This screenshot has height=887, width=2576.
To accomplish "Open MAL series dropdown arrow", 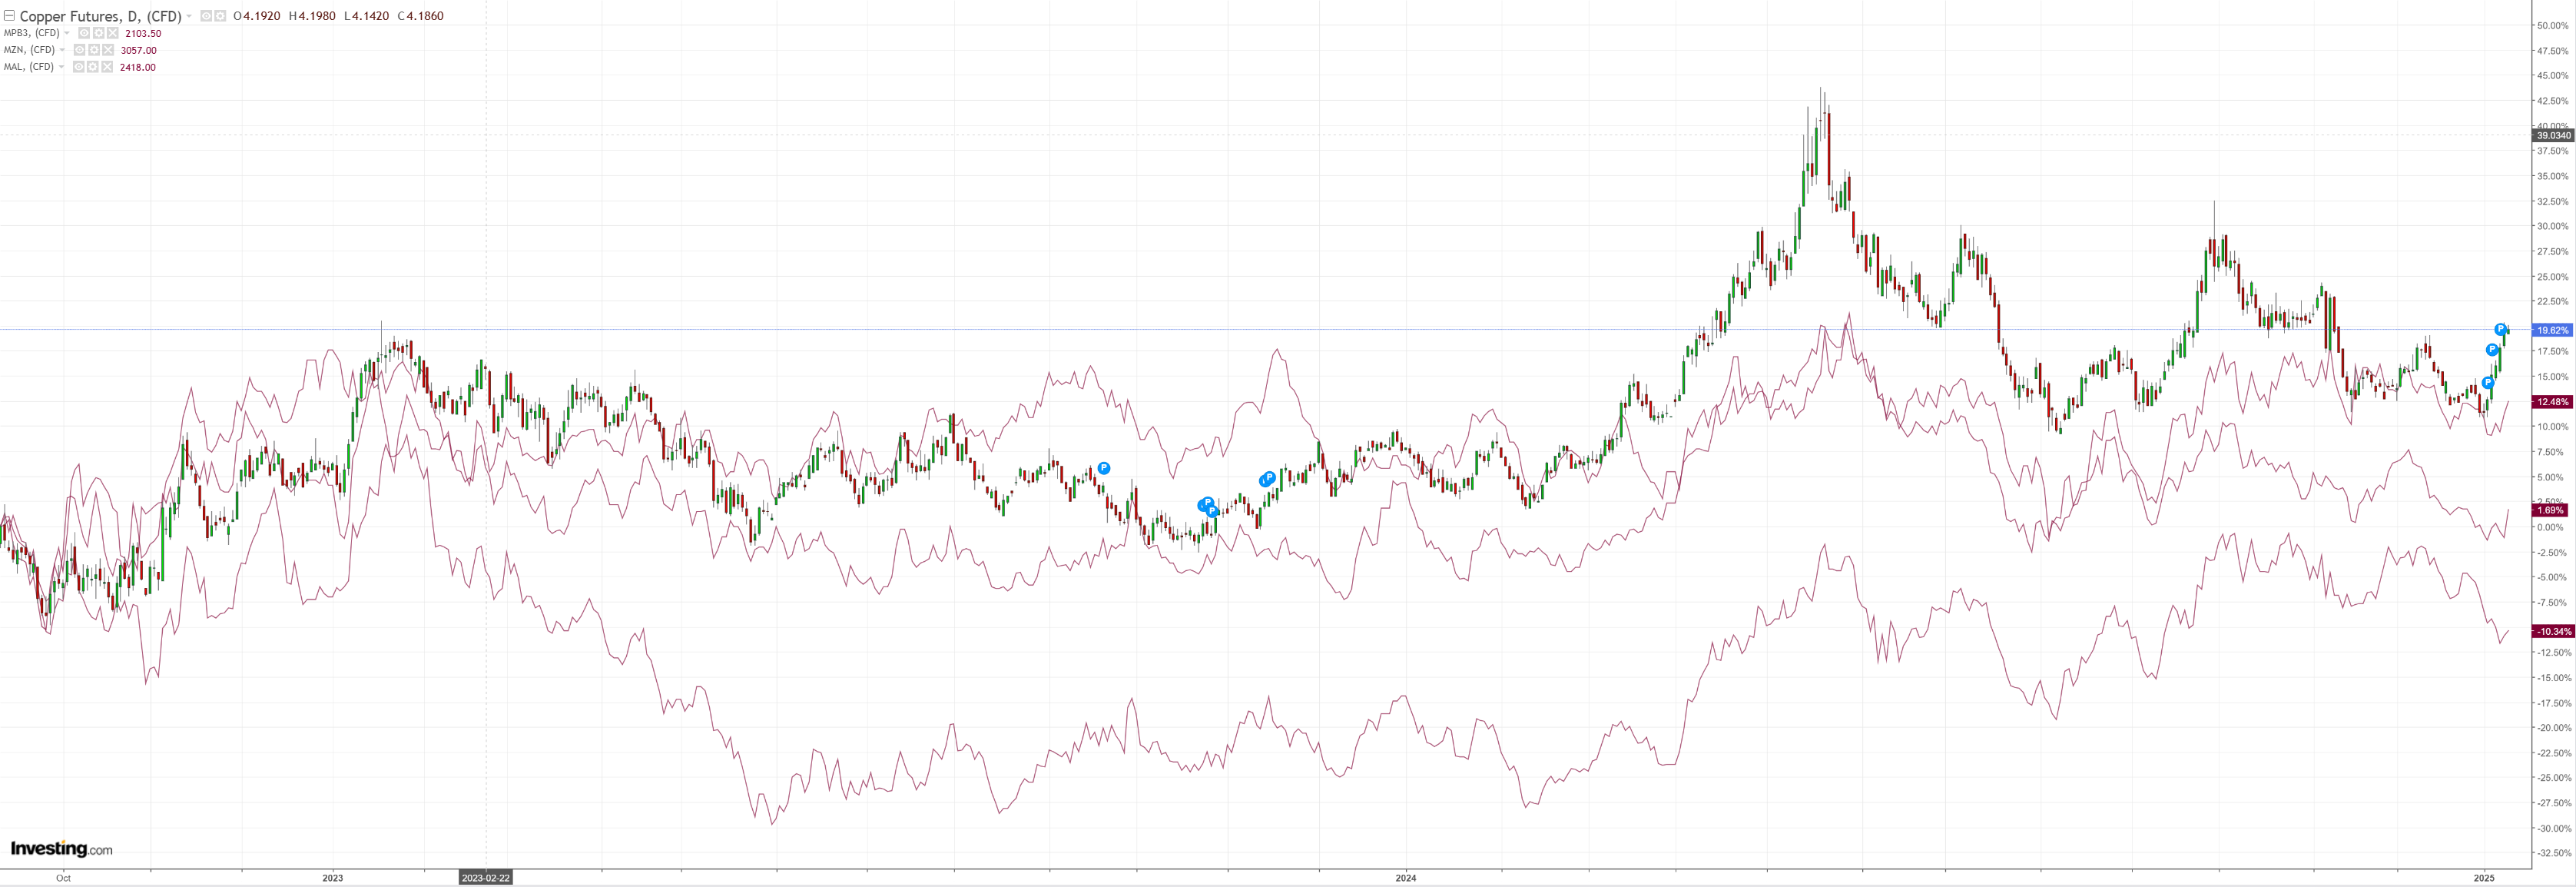I will click(x=61, y=67).
